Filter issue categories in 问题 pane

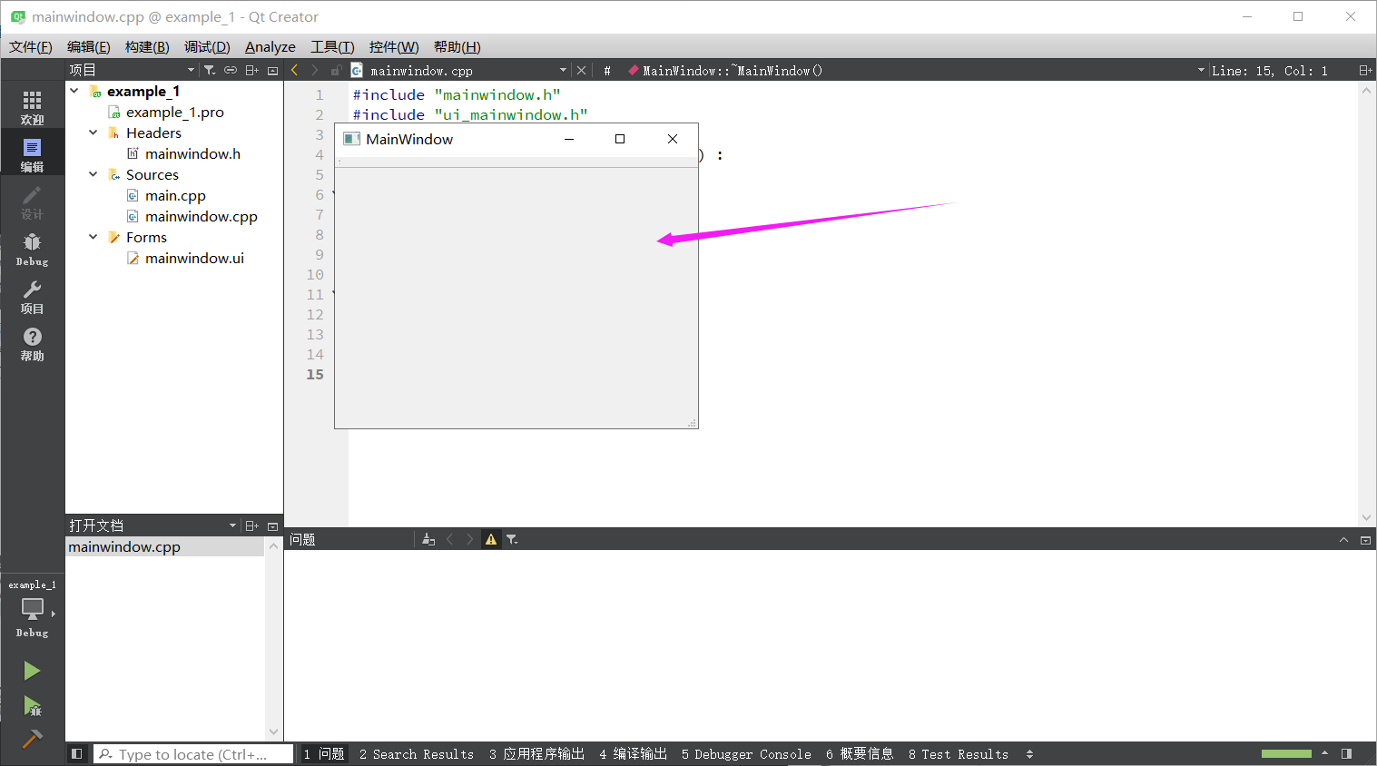click(x=512, y=539)
